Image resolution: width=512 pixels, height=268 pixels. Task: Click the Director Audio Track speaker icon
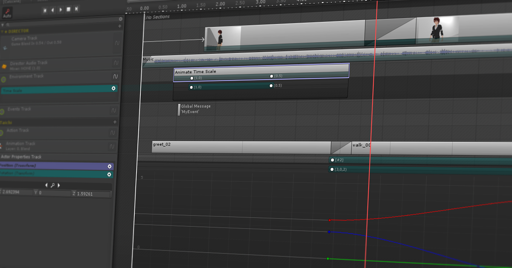click(4, 66)
